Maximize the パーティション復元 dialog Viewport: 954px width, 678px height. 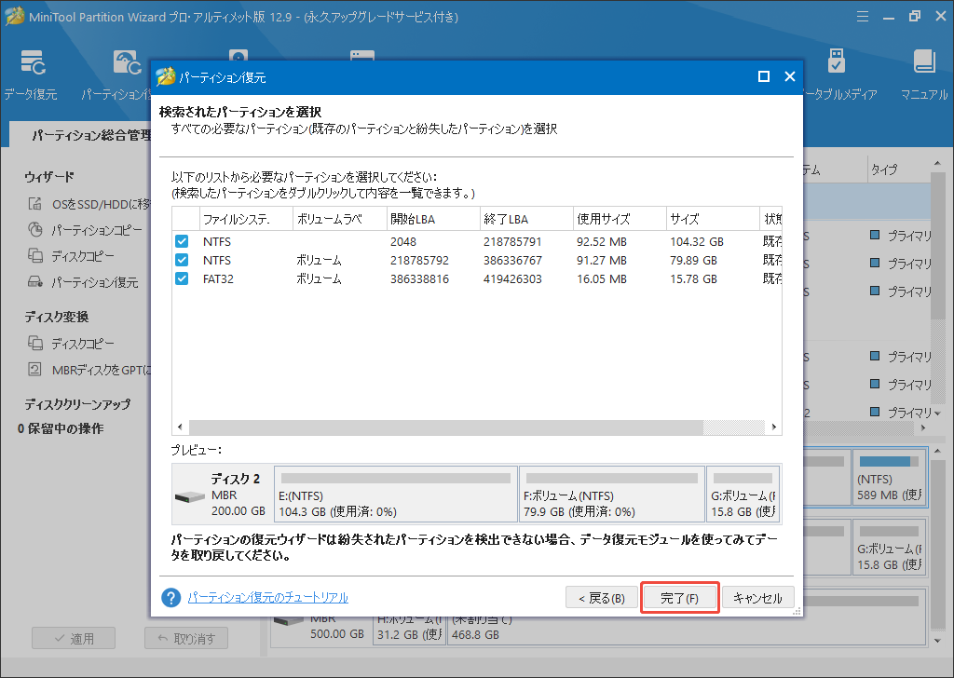pyautogui.click(x=764, y=76)
